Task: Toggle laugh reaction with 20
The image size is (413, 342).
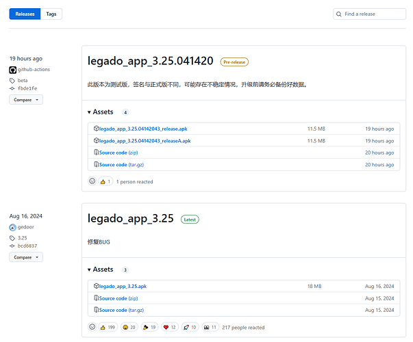Action: [129, 327]
